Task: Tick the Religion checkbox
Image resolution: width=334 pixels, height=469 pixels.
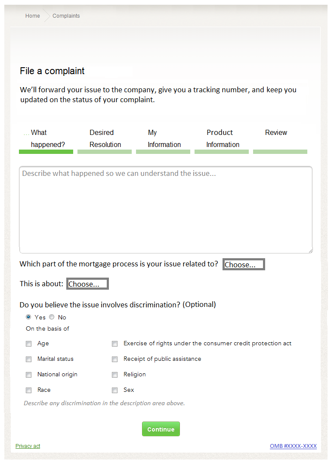Action: point(115,375)
